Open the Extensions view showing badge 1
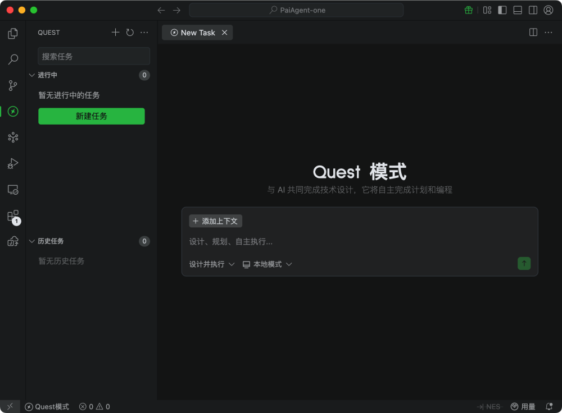This screenshot has height=413, width=562. 13,216
